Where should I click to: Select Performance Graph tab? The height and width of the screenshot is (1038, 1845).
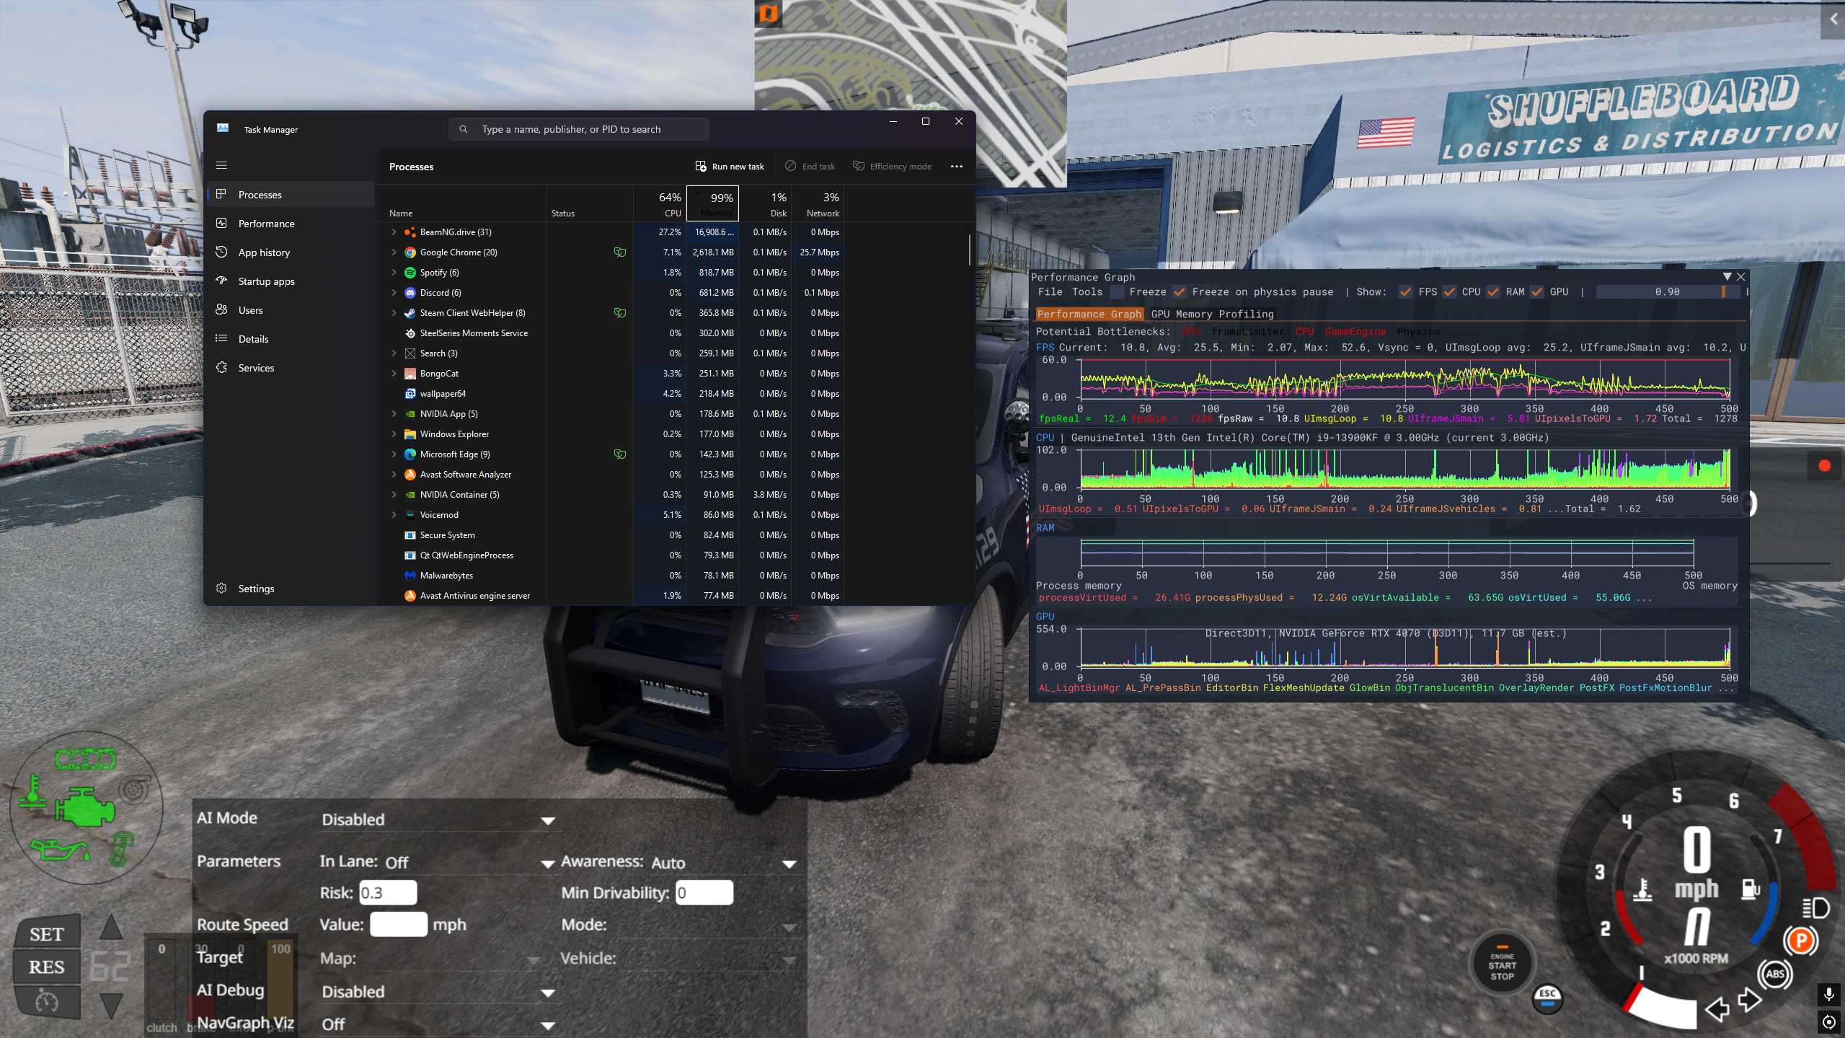(x=1089, y=315)
